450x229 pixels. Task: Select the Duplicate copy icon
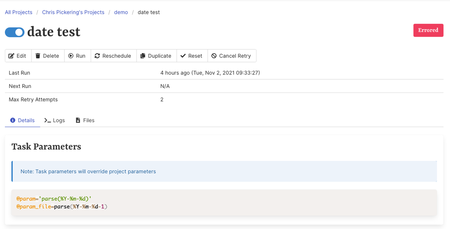pyautogui.click(x=143, y=55)
